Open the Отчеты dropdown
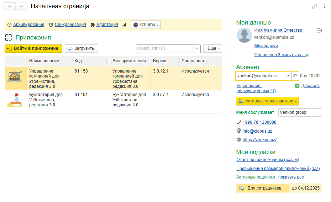The image size is (331, 202). (x=146, y=25)
